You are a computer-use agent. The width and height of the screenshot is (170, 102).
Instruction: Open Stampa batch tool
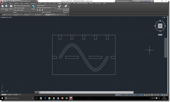[x=6, y=8]
